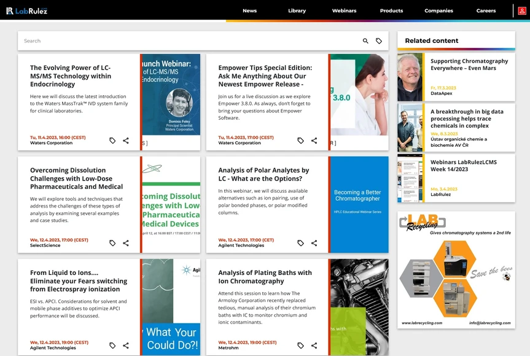Open 'Supporting Chromatography Everywhere – Even Mars' article
This screenshot has width=530, height=356.
[469, 64]
